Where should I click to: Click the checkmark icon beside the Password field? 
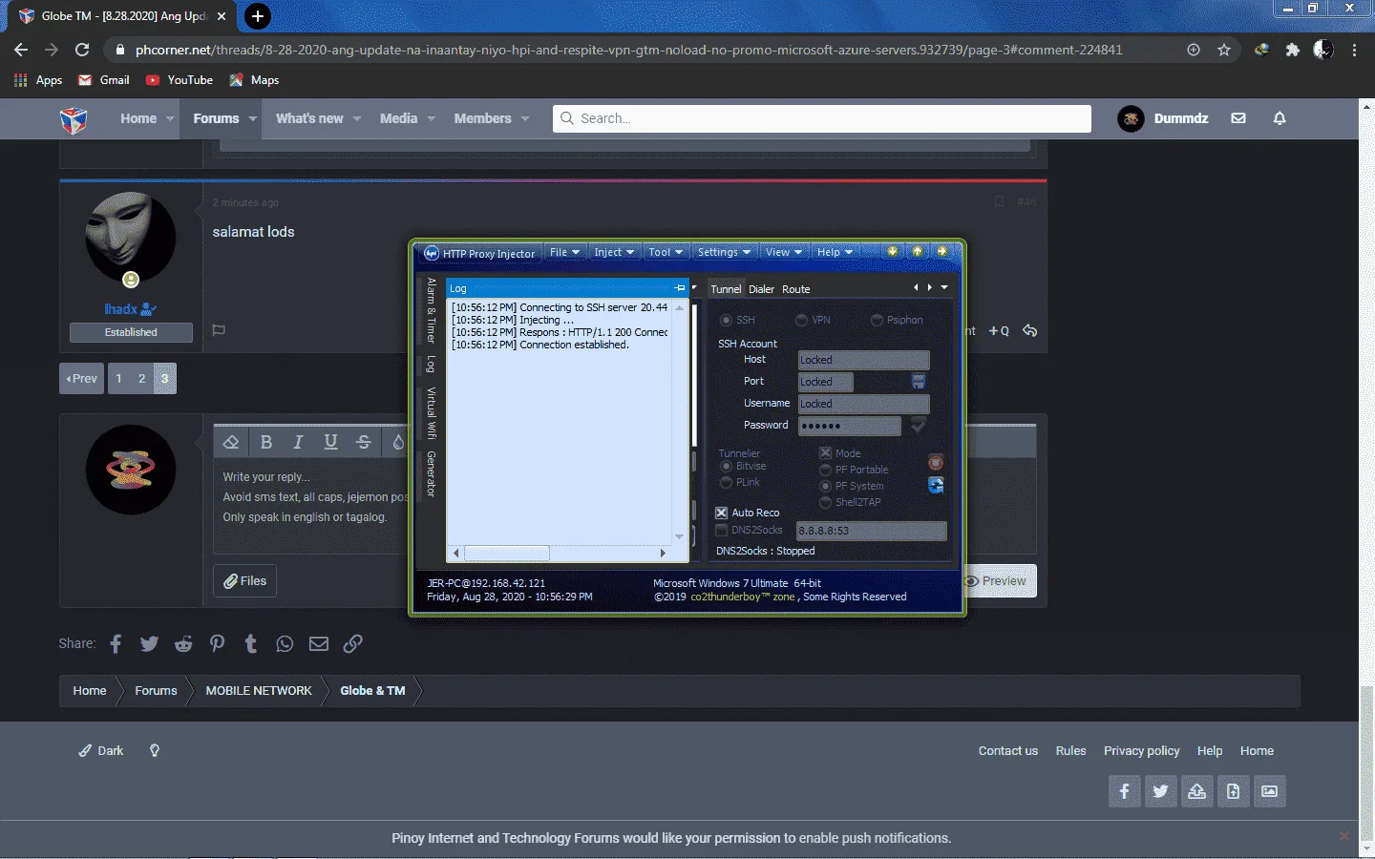pos(919,425)
